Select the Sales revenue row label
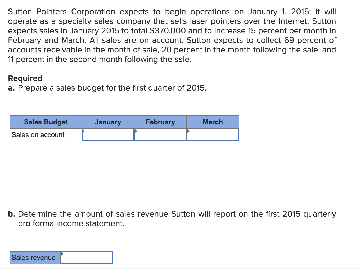The width and height of the screenshot is (360, 269). [34, 258]
